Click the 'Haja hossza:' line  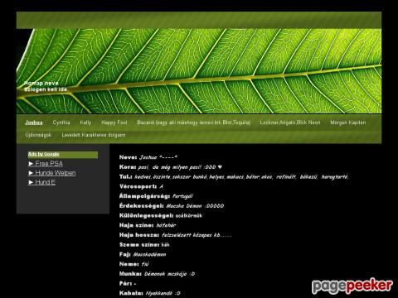175,235
